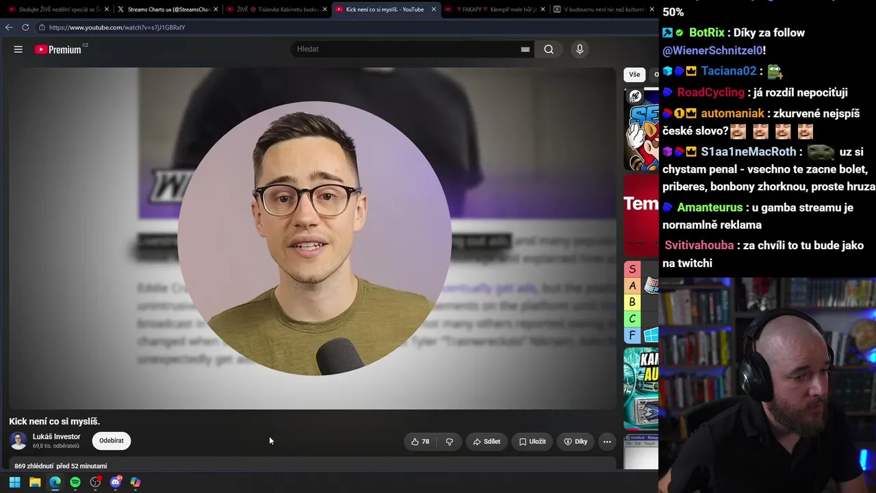Image resolution: width=876 pixels, height=493 pixels.
Task: Click the video title 'Kick není co si myslíš.'
Action: pos(55,422)
